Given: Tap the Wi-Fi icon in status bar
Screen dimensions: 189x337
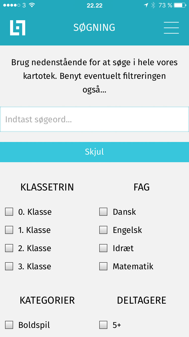Looking at the screenshot, I should coord(31,5).
